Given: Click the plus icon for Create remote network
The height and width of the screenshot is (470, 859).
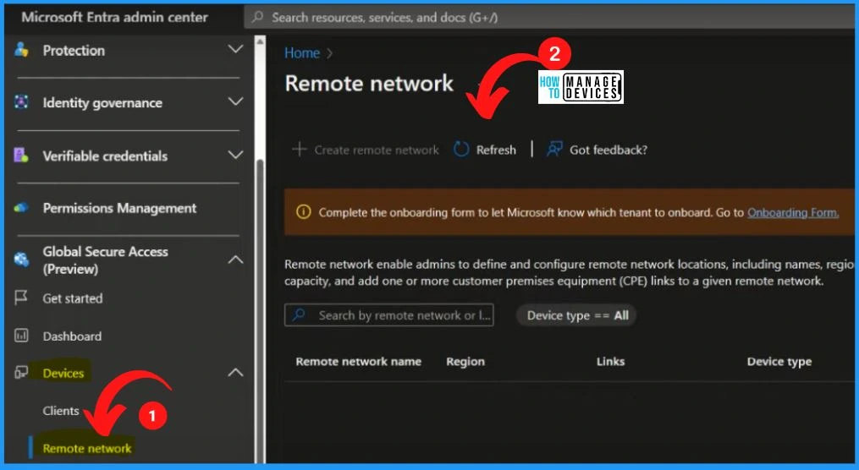Looking at the screenshot, I should click(299, 149).
